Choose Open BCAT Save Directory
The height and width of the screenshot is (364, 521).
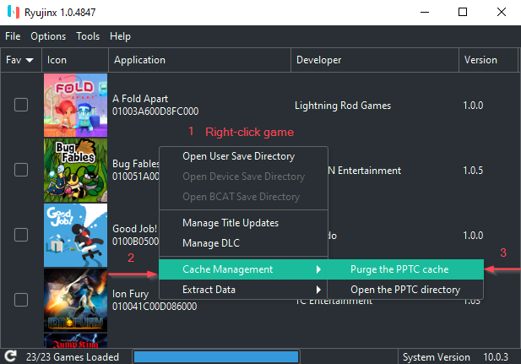243,197
